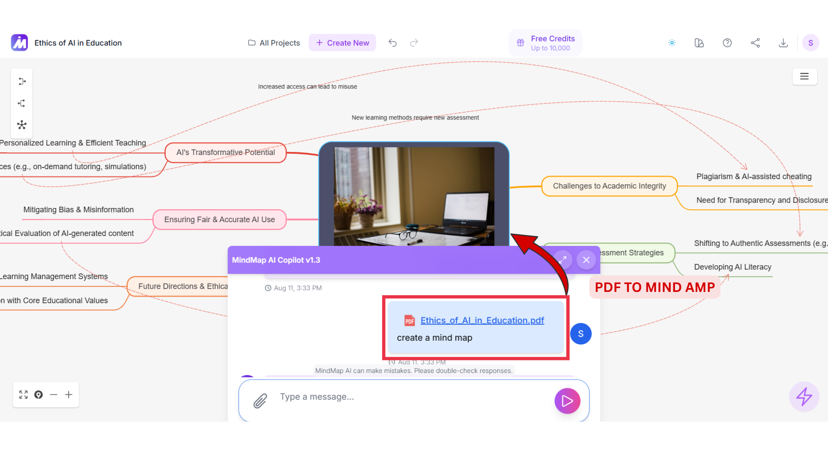Toggle the light/dark theme icon
This screenshot has width=828, height=451.
(672, 43)
